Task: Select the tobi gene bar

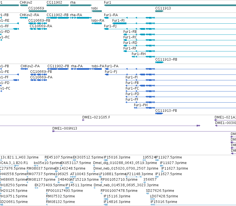Action: 97,11
